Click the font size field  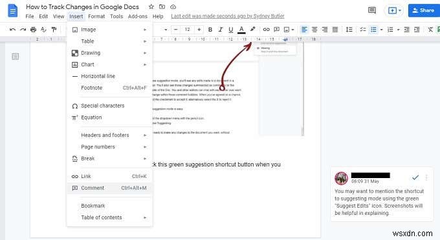187,30
